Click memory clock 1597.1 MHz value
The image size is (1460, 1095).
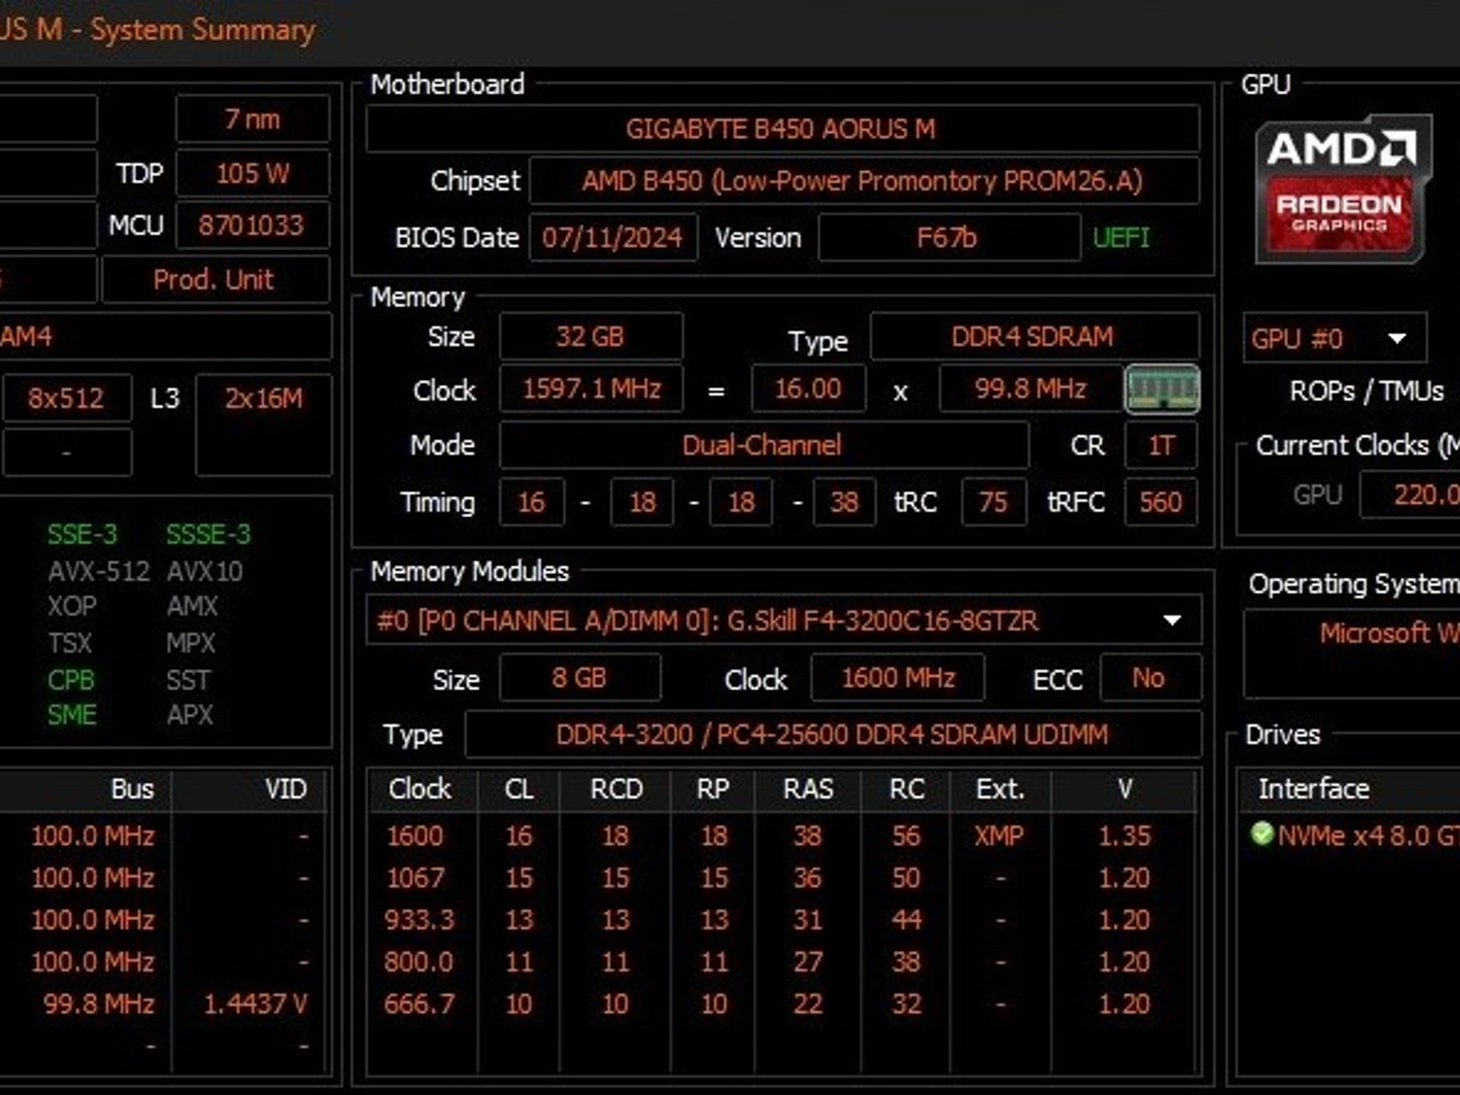(591, 389)
